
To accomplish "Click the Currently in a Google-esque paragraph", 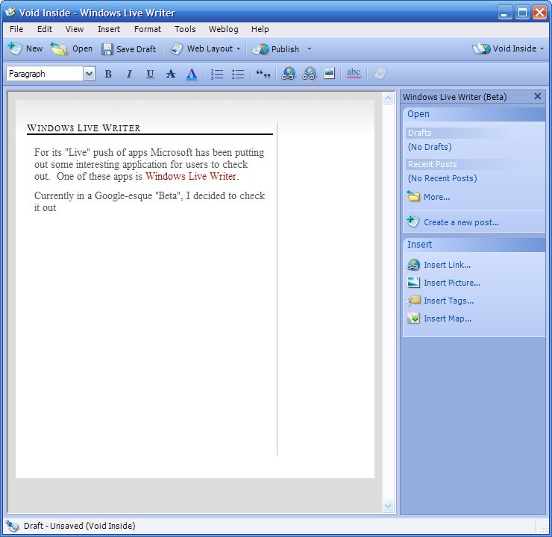I will (x=149, y=201).
